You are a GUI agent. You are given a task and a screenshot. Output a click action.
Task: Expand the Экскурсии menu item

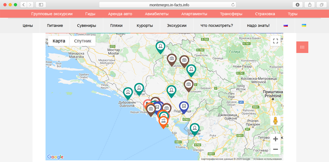[x=177, y=26]
